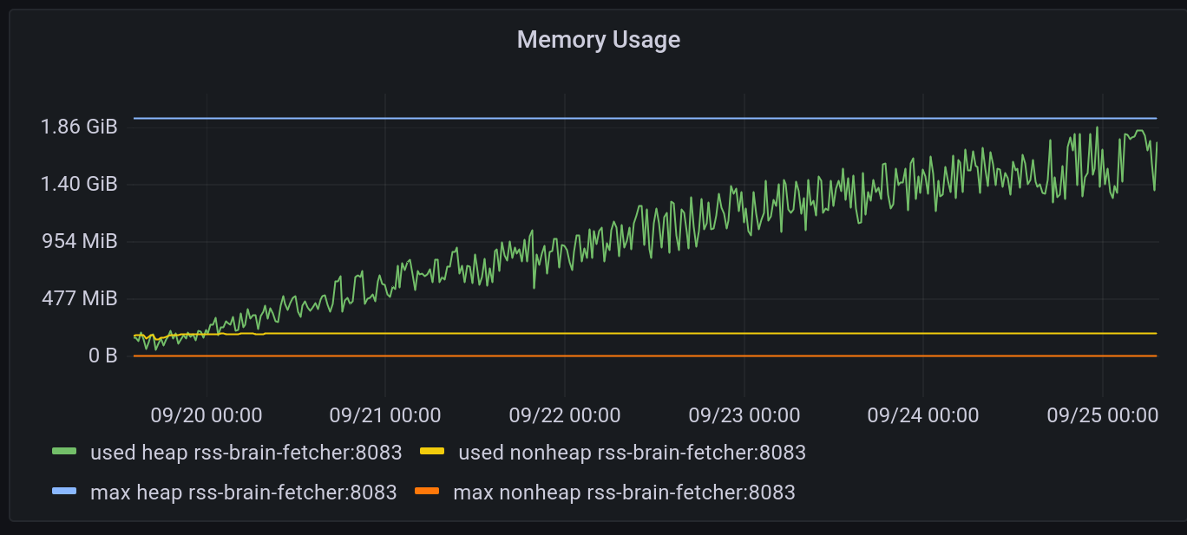
Task: Toggle the used nonheap rss-brain-fetcher:8083 legend series
Action: point(632,453)
